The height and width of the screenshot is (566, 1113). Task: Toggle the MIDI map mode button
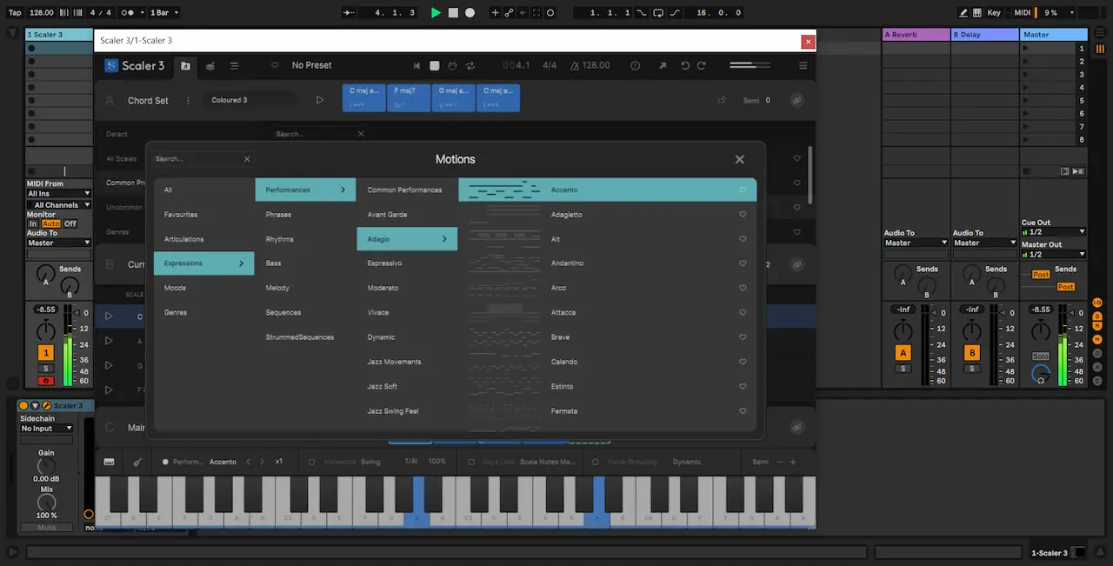pos(1022,13)
